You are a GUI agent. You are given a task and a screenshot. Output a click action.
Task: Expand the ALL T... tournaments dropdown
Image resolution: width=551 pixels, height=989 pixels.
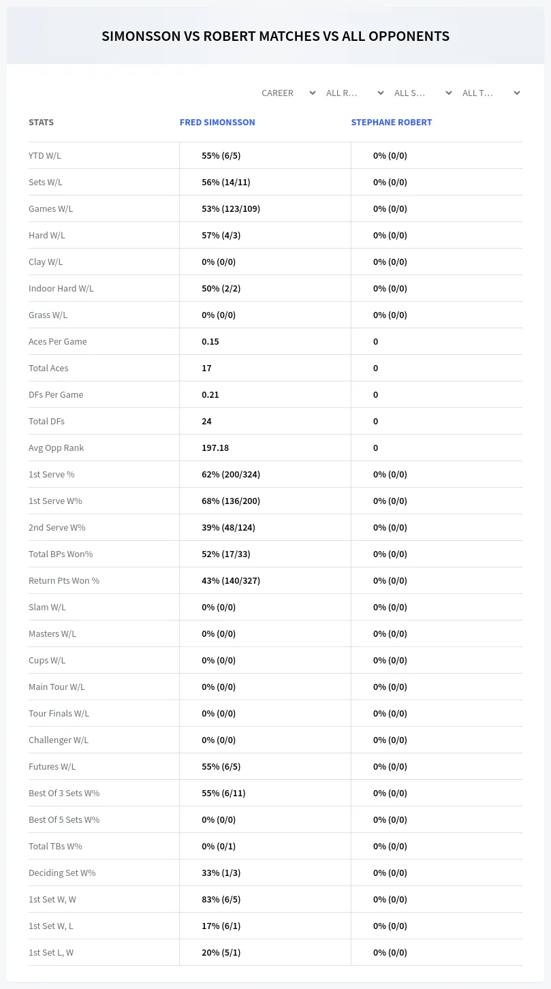pos(490,93)
